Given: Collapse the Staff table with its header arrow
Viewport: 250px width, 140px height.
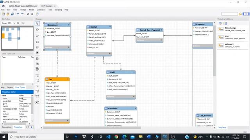Looking at the screenshot, I should pos(134,72).
